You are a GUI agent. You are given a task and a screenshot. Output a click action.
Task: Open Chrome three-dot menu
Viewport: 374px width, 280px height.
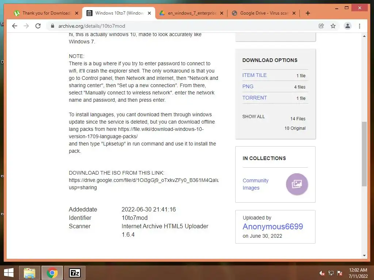(x=359, y=26)
